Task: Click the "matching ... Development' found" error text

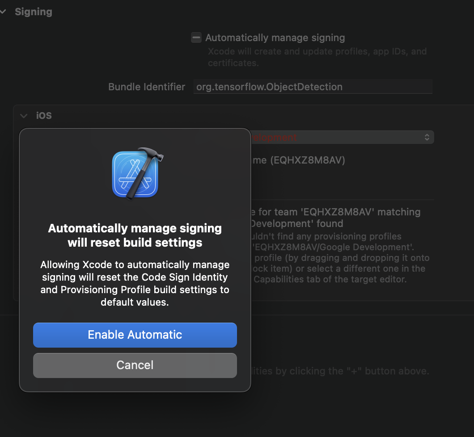Action: point(335,218)
